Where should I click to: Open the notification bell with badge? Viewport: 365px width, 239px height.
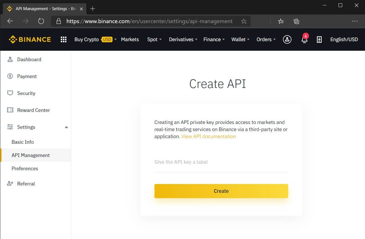tap(304, 40)
